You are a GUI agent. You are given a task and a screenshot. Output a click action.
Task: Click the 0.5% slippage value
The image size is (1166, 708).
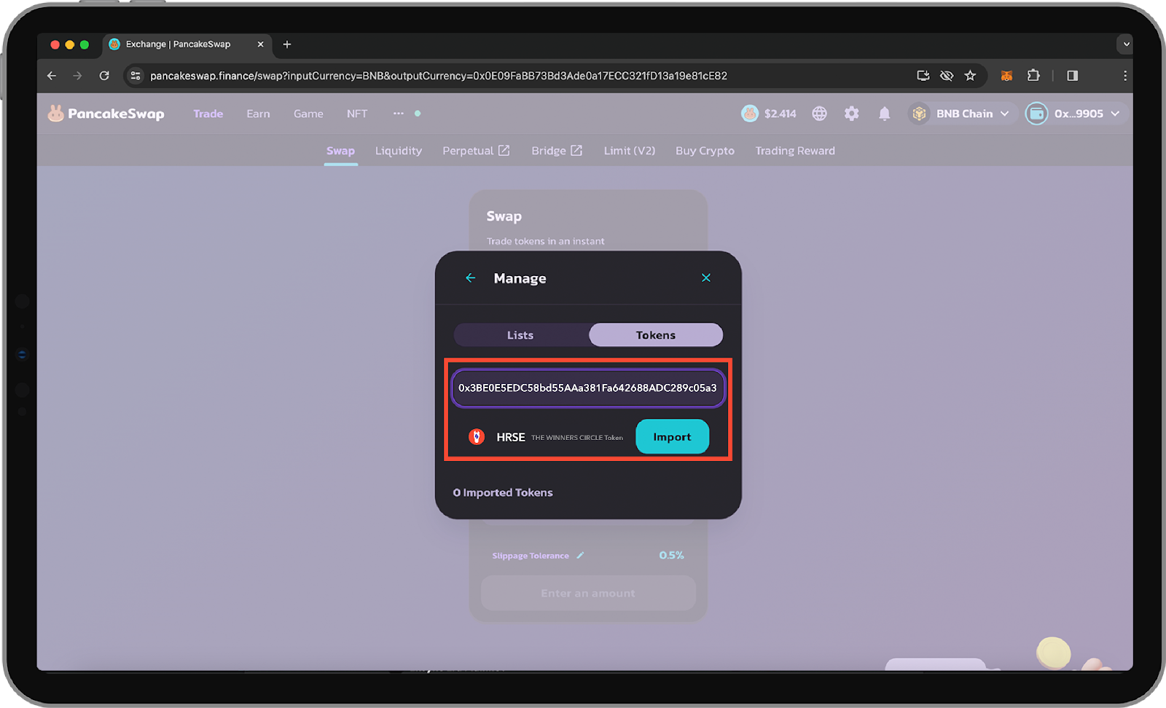671,555
